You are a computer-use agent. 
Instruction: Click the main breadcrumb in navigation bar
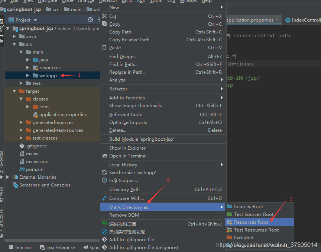[x=73, y=9]
